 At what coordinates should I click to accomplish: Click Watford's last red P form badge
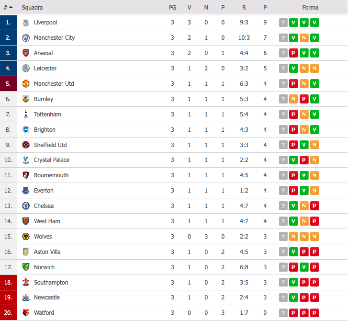point(314,313)
